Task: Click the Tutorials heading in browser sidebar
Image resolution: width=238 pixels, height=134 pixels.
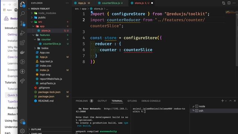Action: coord(10,83)
